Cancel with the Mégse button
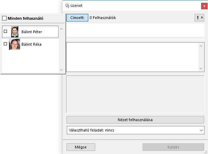This screenshot has height=154, width=208. point(81,147)
